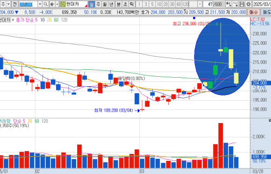Click dropdown arrow of interval combo box
Viewport: 271px width, 174px height.
pos(200,4)
